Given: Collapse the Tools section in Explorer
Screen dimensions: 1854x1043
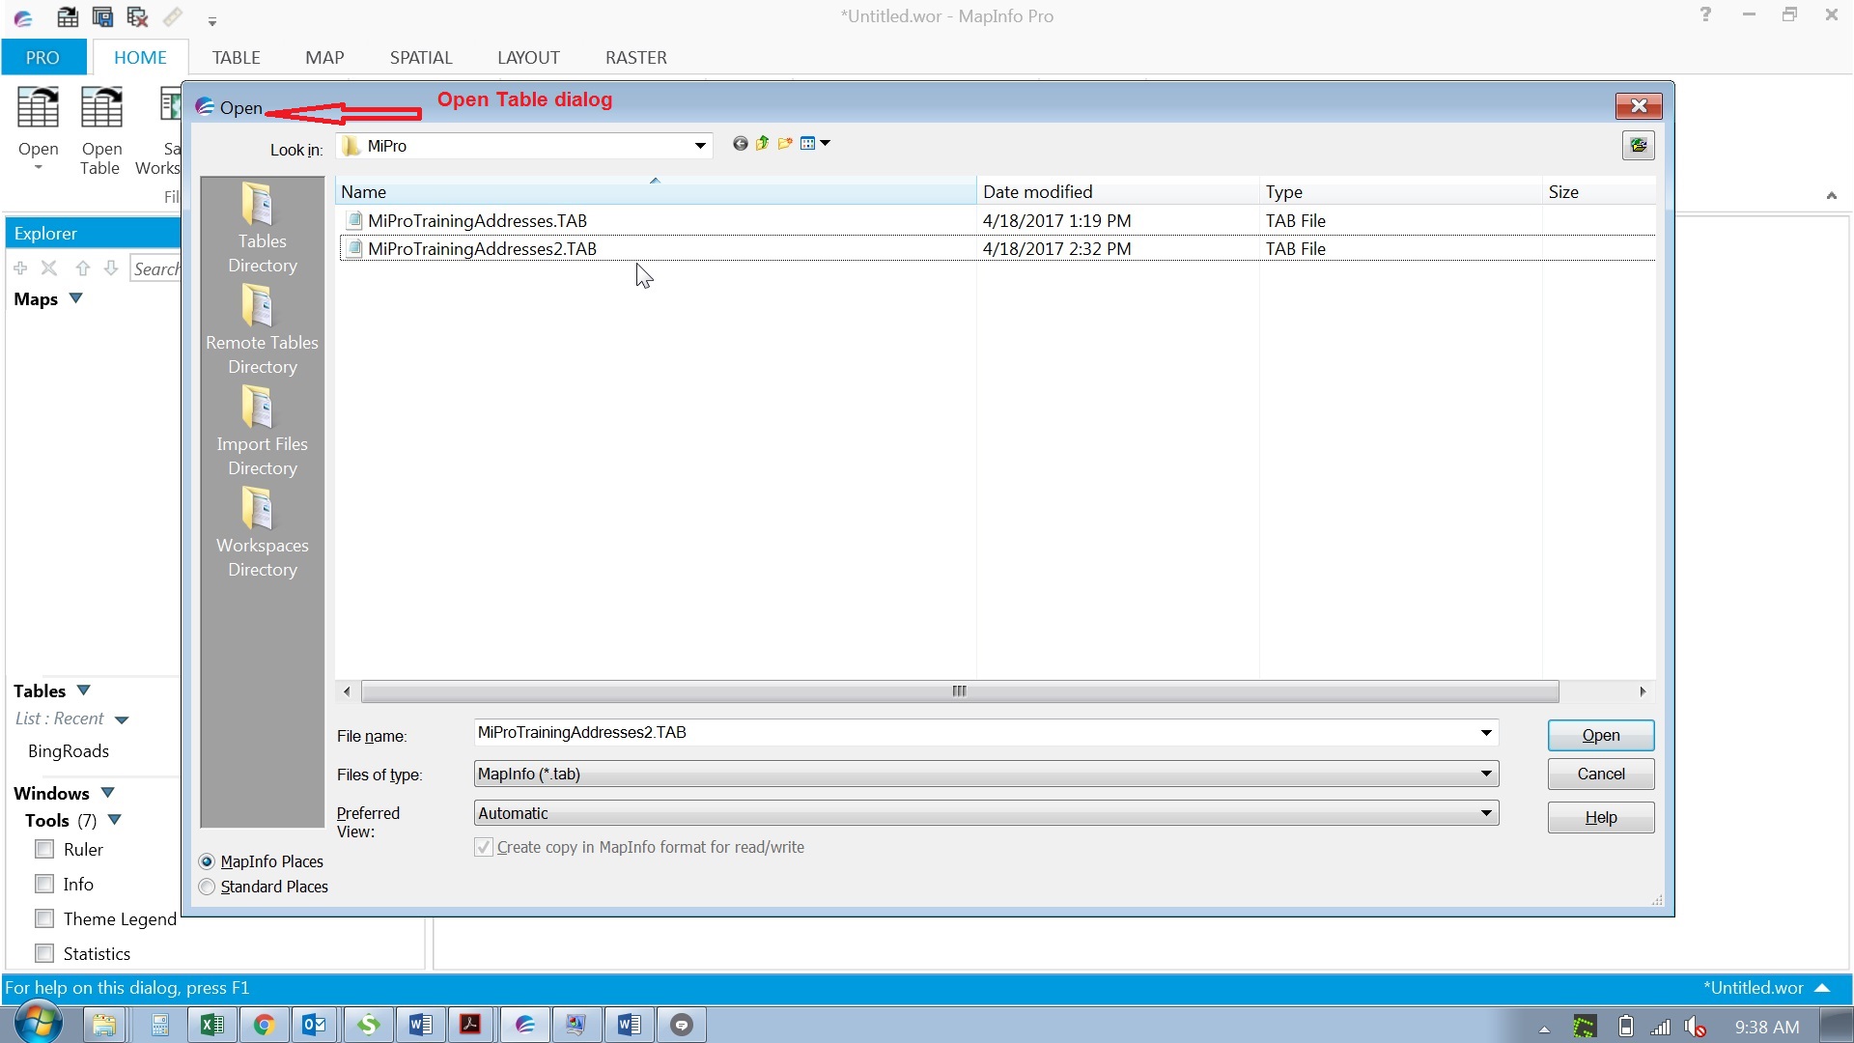Looking at the screenshot, I should 116,820.
